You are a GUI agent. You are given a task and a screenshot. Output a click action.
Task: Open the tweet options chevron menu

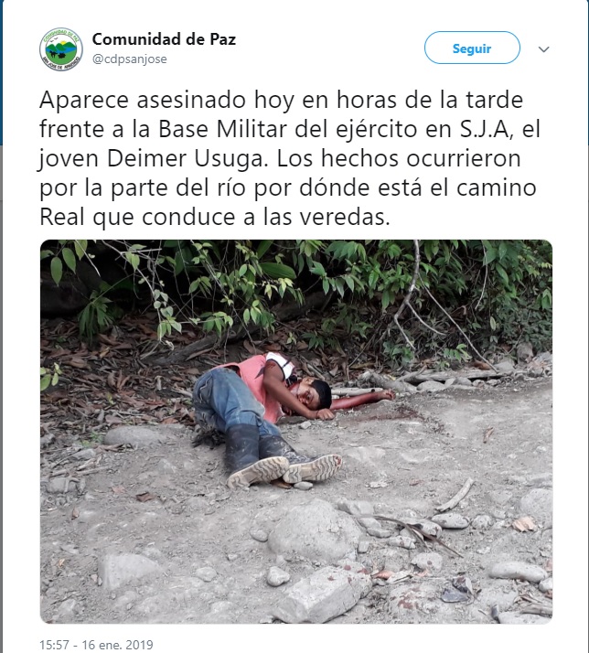(543, 49)
